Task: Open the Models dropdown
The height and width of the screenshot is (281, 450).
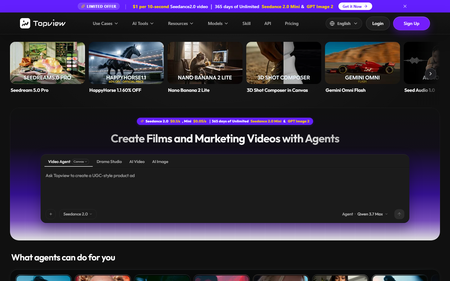Action: pos(218,23)
